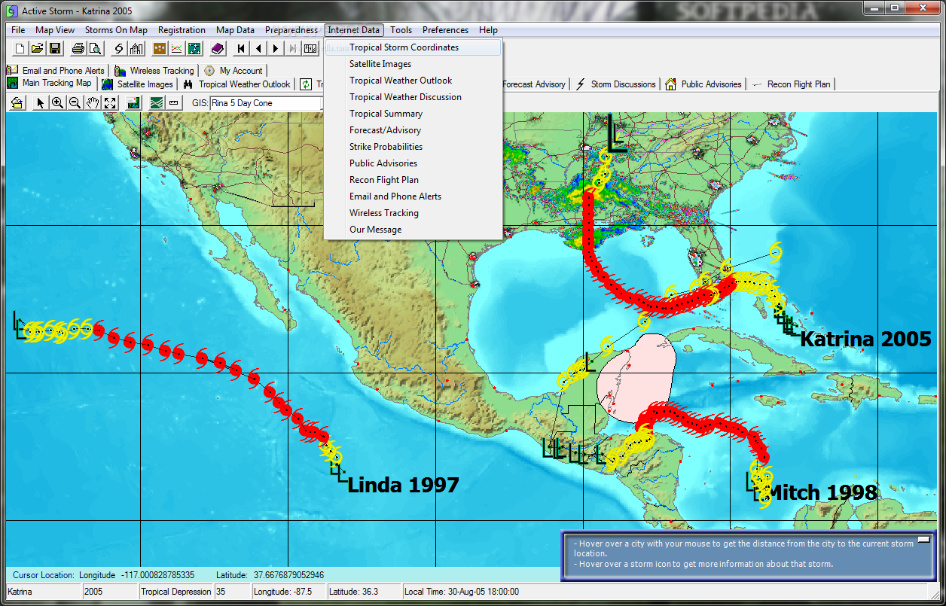Open the Storms On Map menu
946x606 pixels.
116,30
